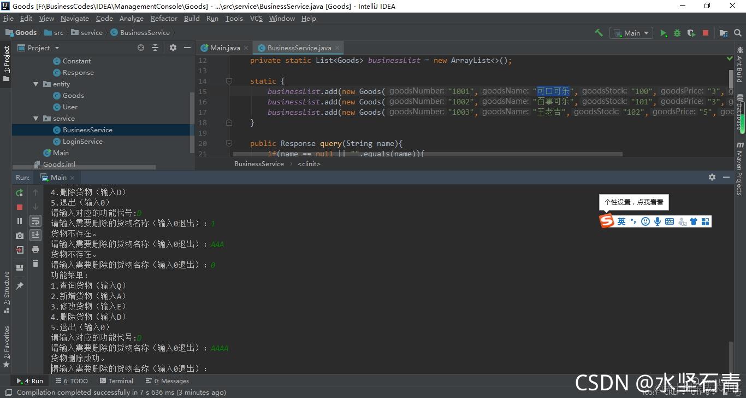
Task: Open the Analyze menu
Action: (x=132, y=19)
